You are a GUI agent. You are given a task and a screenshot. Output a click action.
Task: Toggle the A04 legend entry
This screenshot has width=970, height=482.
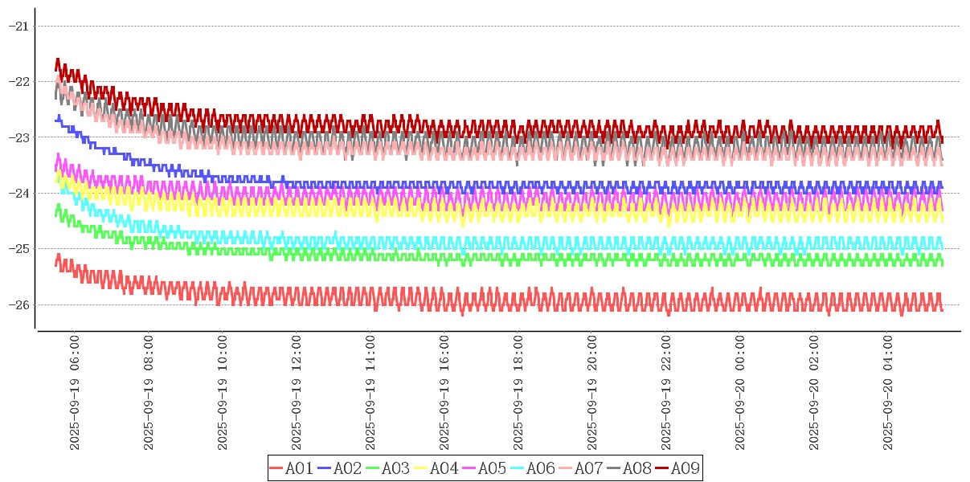point(436,468)
